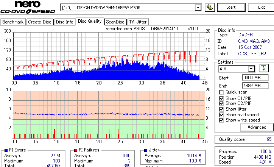Image resolution: width=274 pixels, height=167 pixels.
Task: Click the blue PI Errors legend square
Action: point(6,150)
